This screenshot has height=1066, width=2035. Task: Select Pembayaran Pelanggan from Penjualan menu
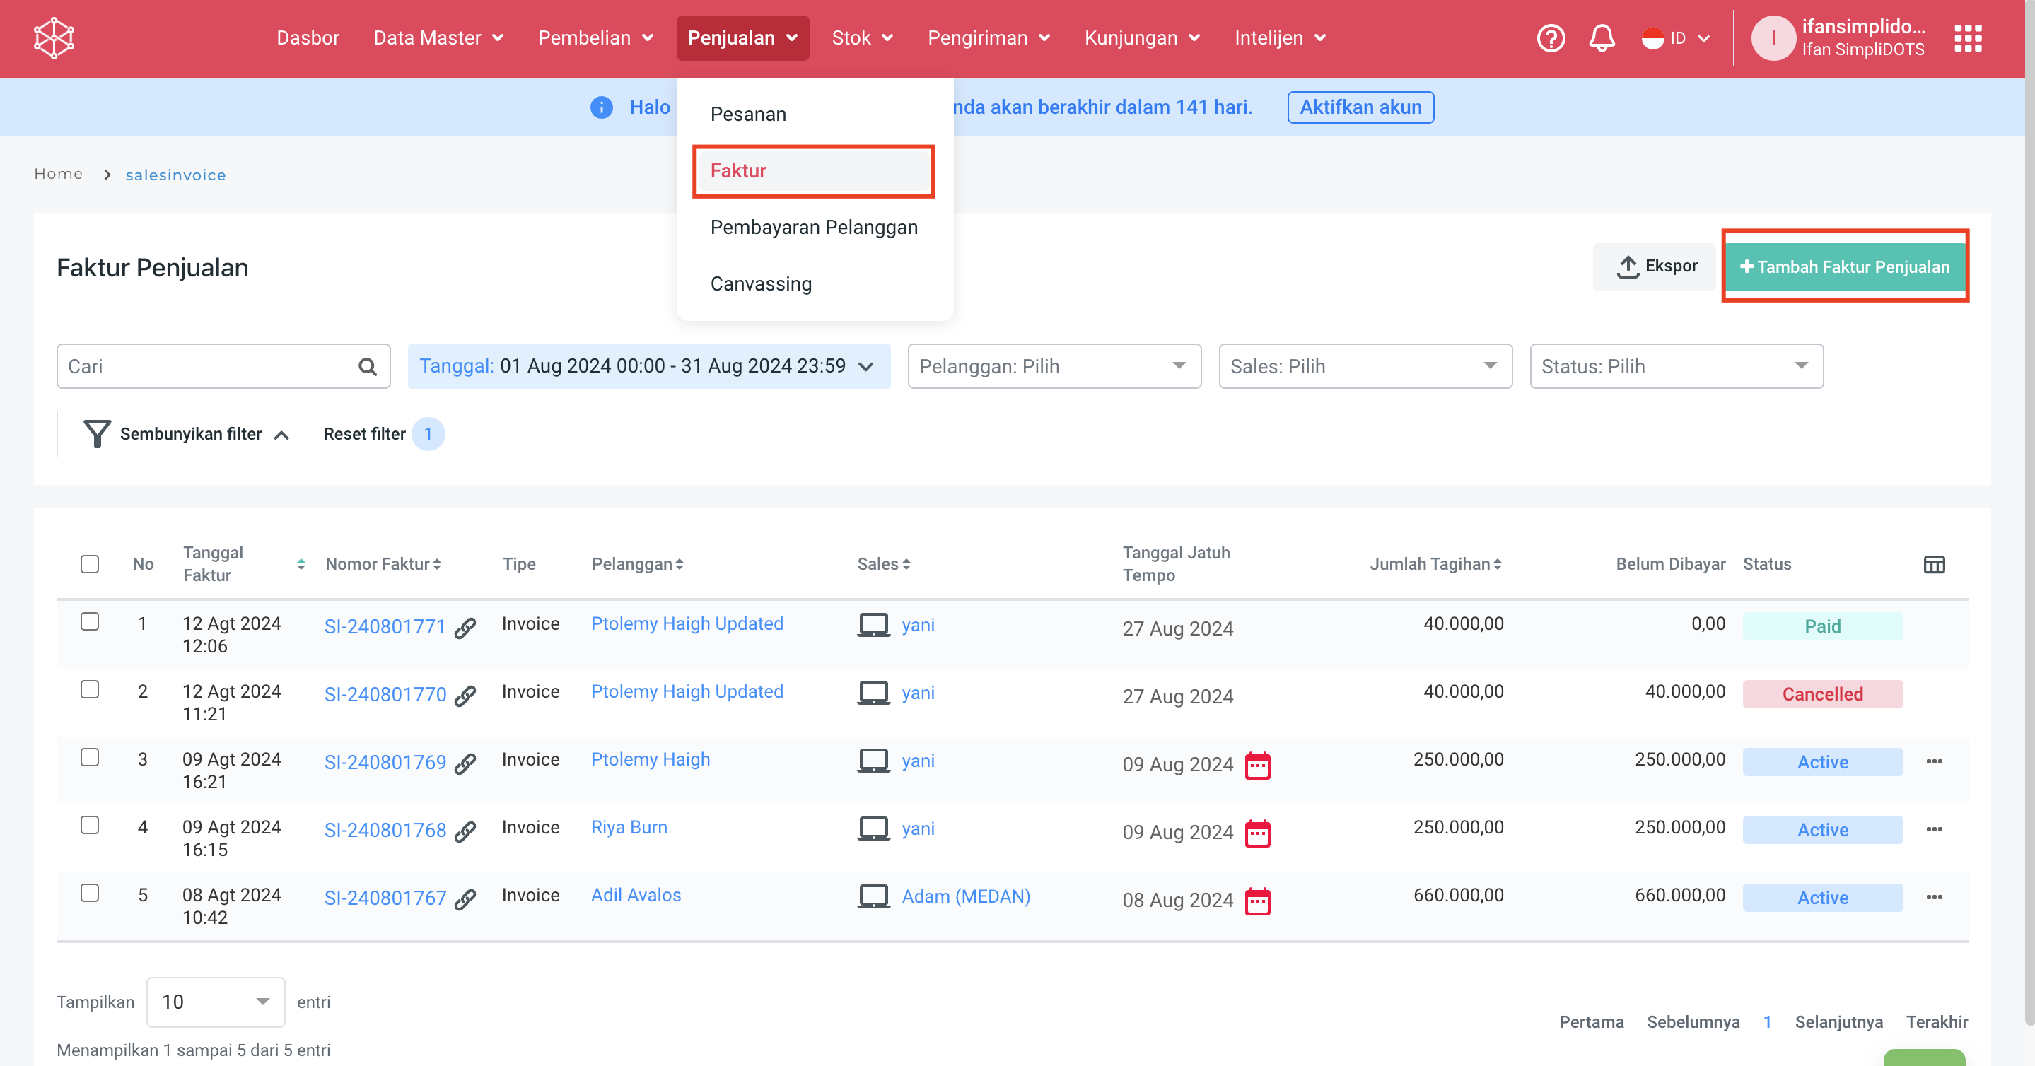tap(814, 228)
